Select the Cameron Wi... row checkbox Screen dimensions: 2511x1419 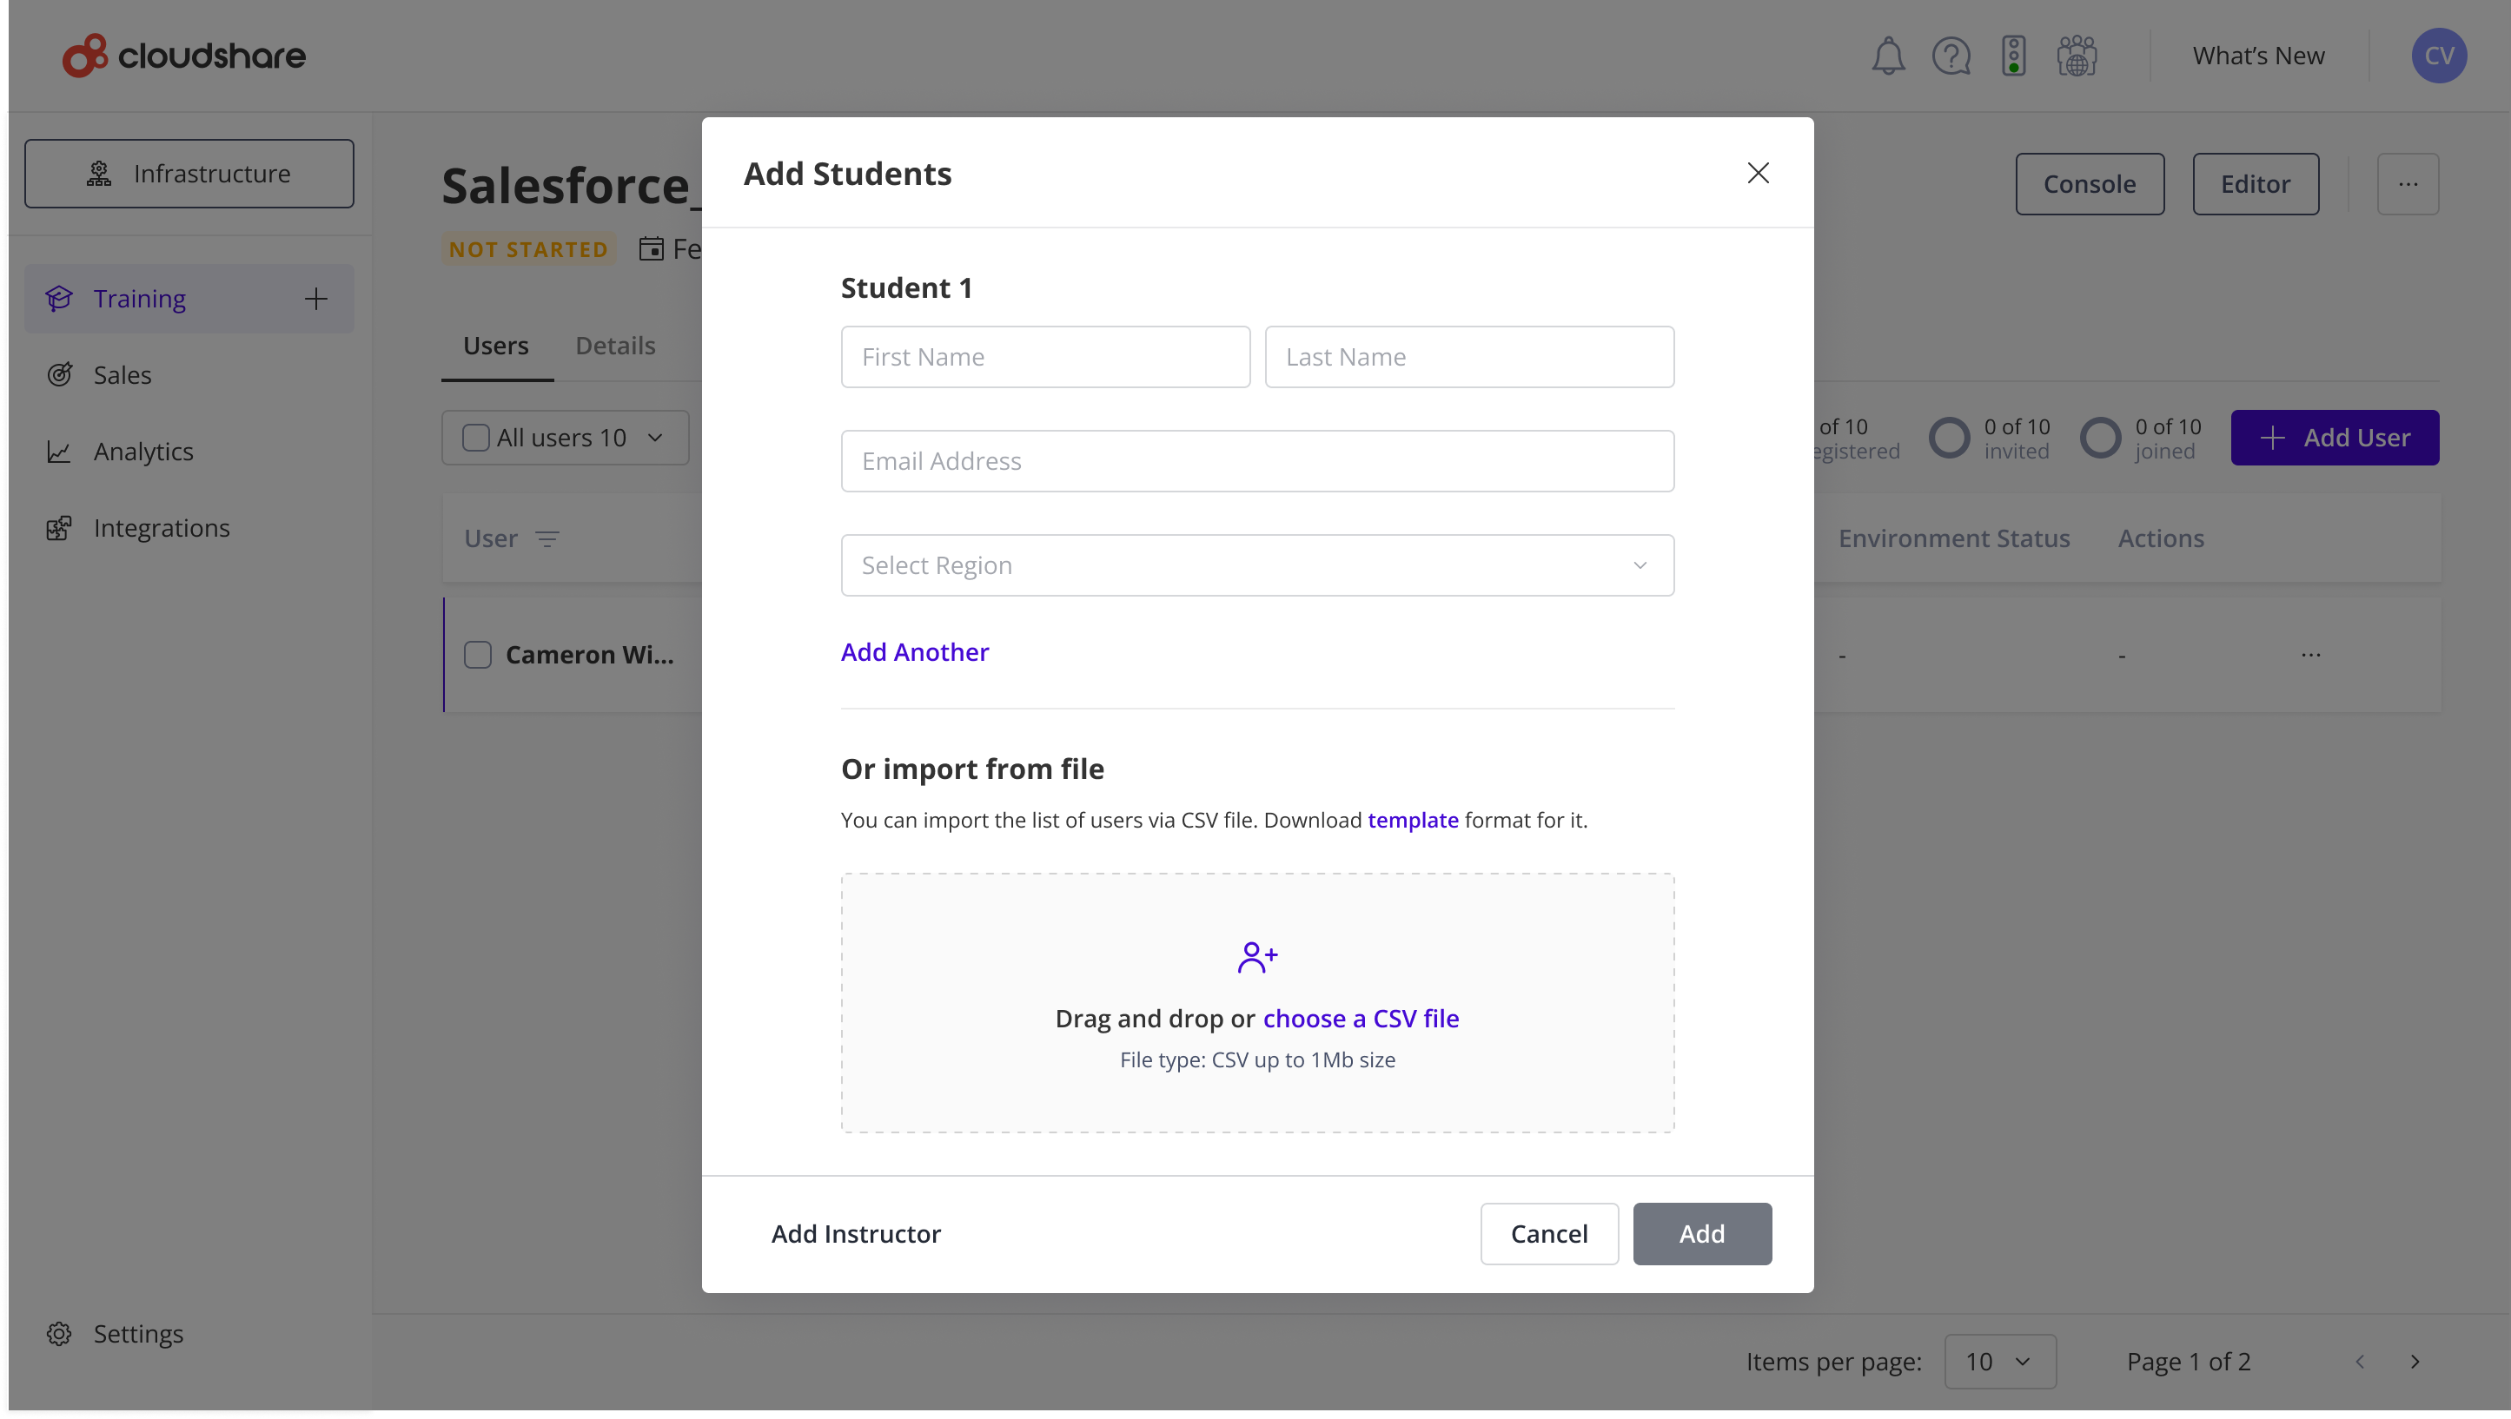(478, 655)
